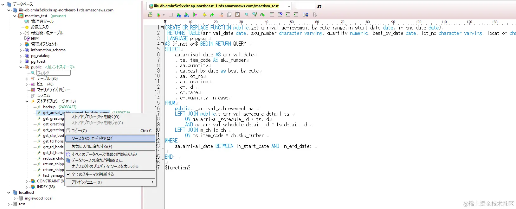The height and width of the screenshot is (209, 516).
Task: Select the public カレントスキーマ node
Action: [x=53, y=67]
